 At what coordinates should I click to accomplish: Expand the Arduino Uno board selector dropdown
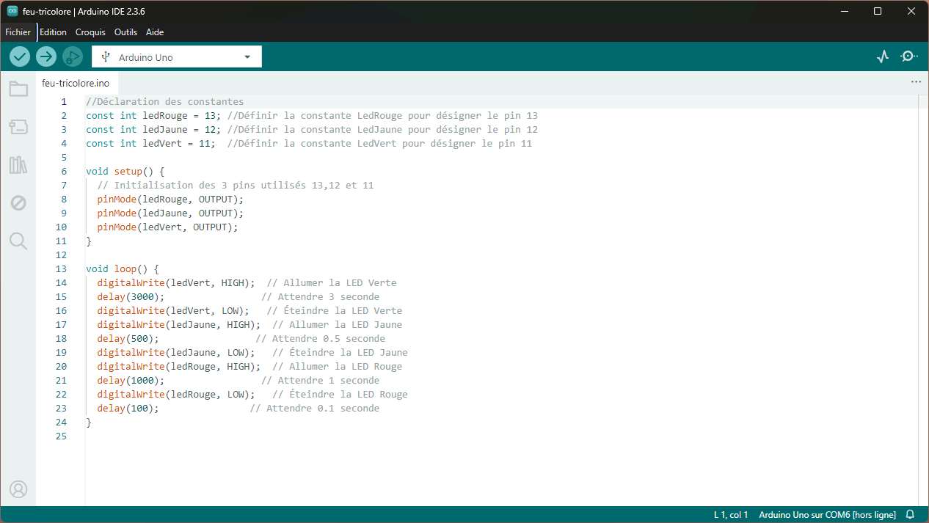coord(177,56)
